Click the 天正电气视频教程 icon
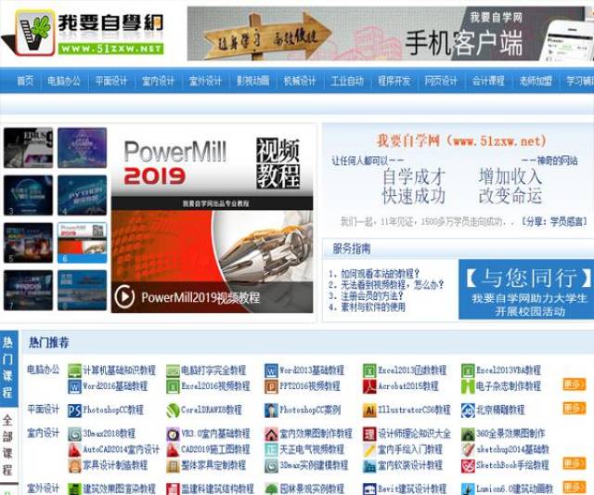Viewport: 594px width, 495px height. 271,449
